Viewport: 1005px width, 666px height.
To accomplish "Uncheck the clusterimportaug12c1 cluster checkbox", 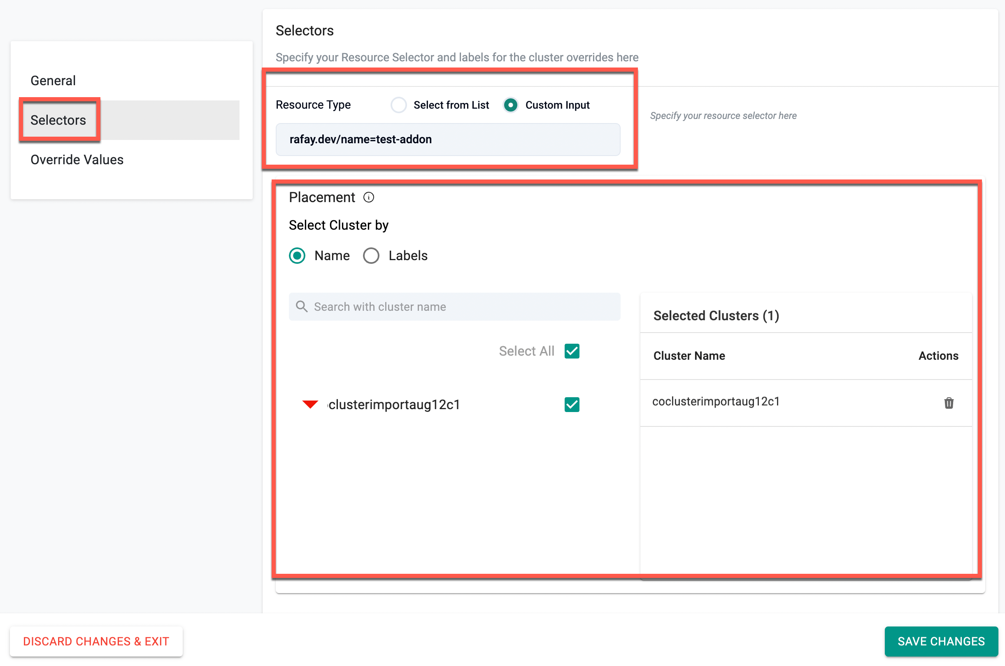I will pyautogui.click(x=572, y=404).
